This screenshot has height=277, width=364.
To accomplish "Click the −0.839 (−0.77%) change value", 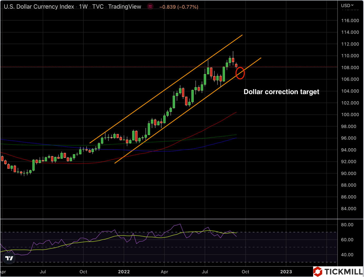I will (179, 7).
